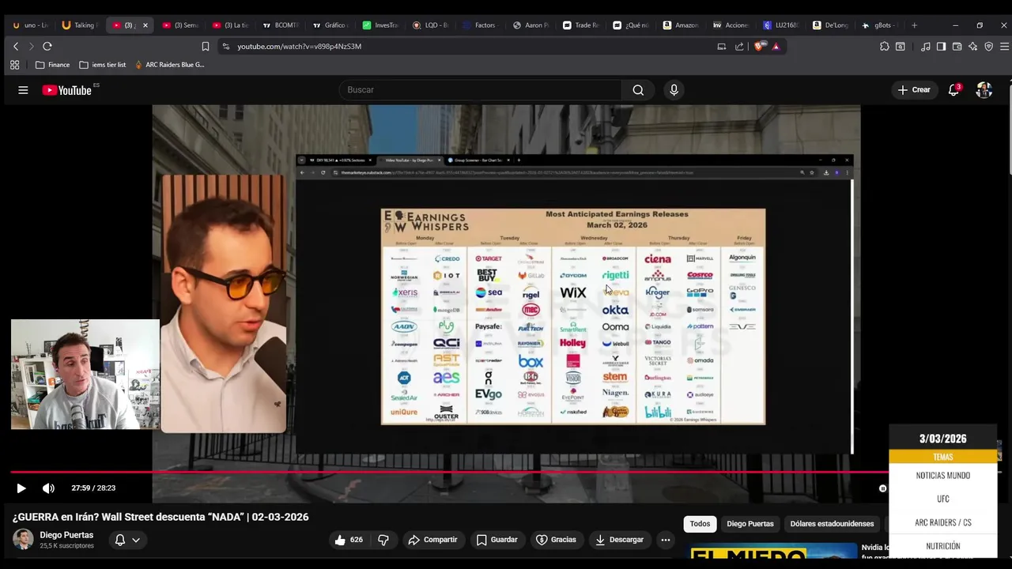Open Brave main menu hamburger

click(1003, 46)
